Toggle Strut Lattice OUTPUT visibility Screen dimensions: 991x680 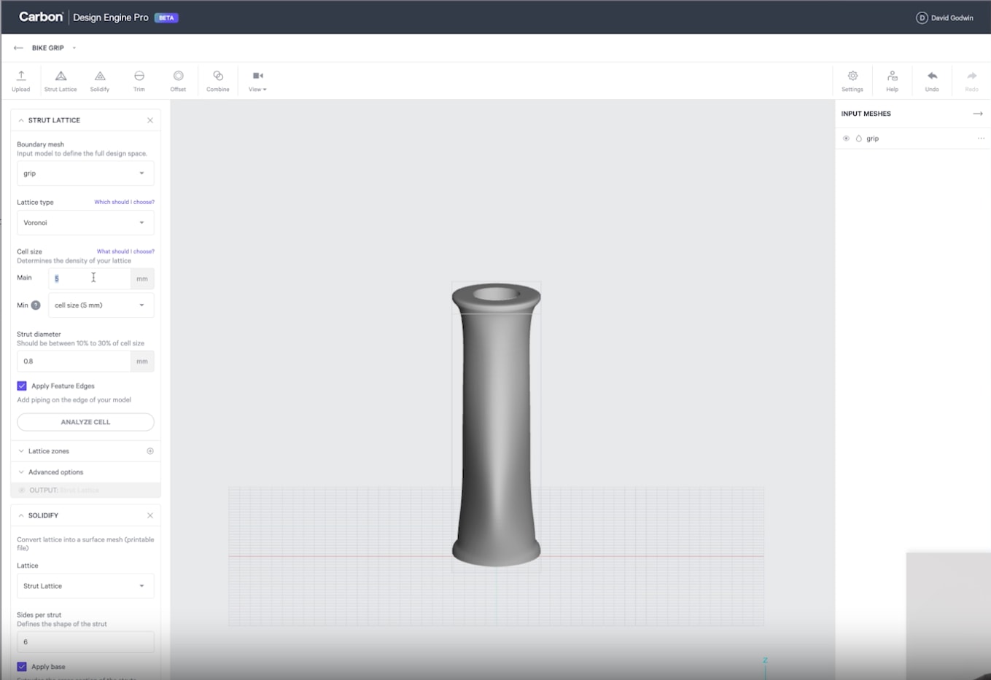pyautogui.click(x=22, y=491)
